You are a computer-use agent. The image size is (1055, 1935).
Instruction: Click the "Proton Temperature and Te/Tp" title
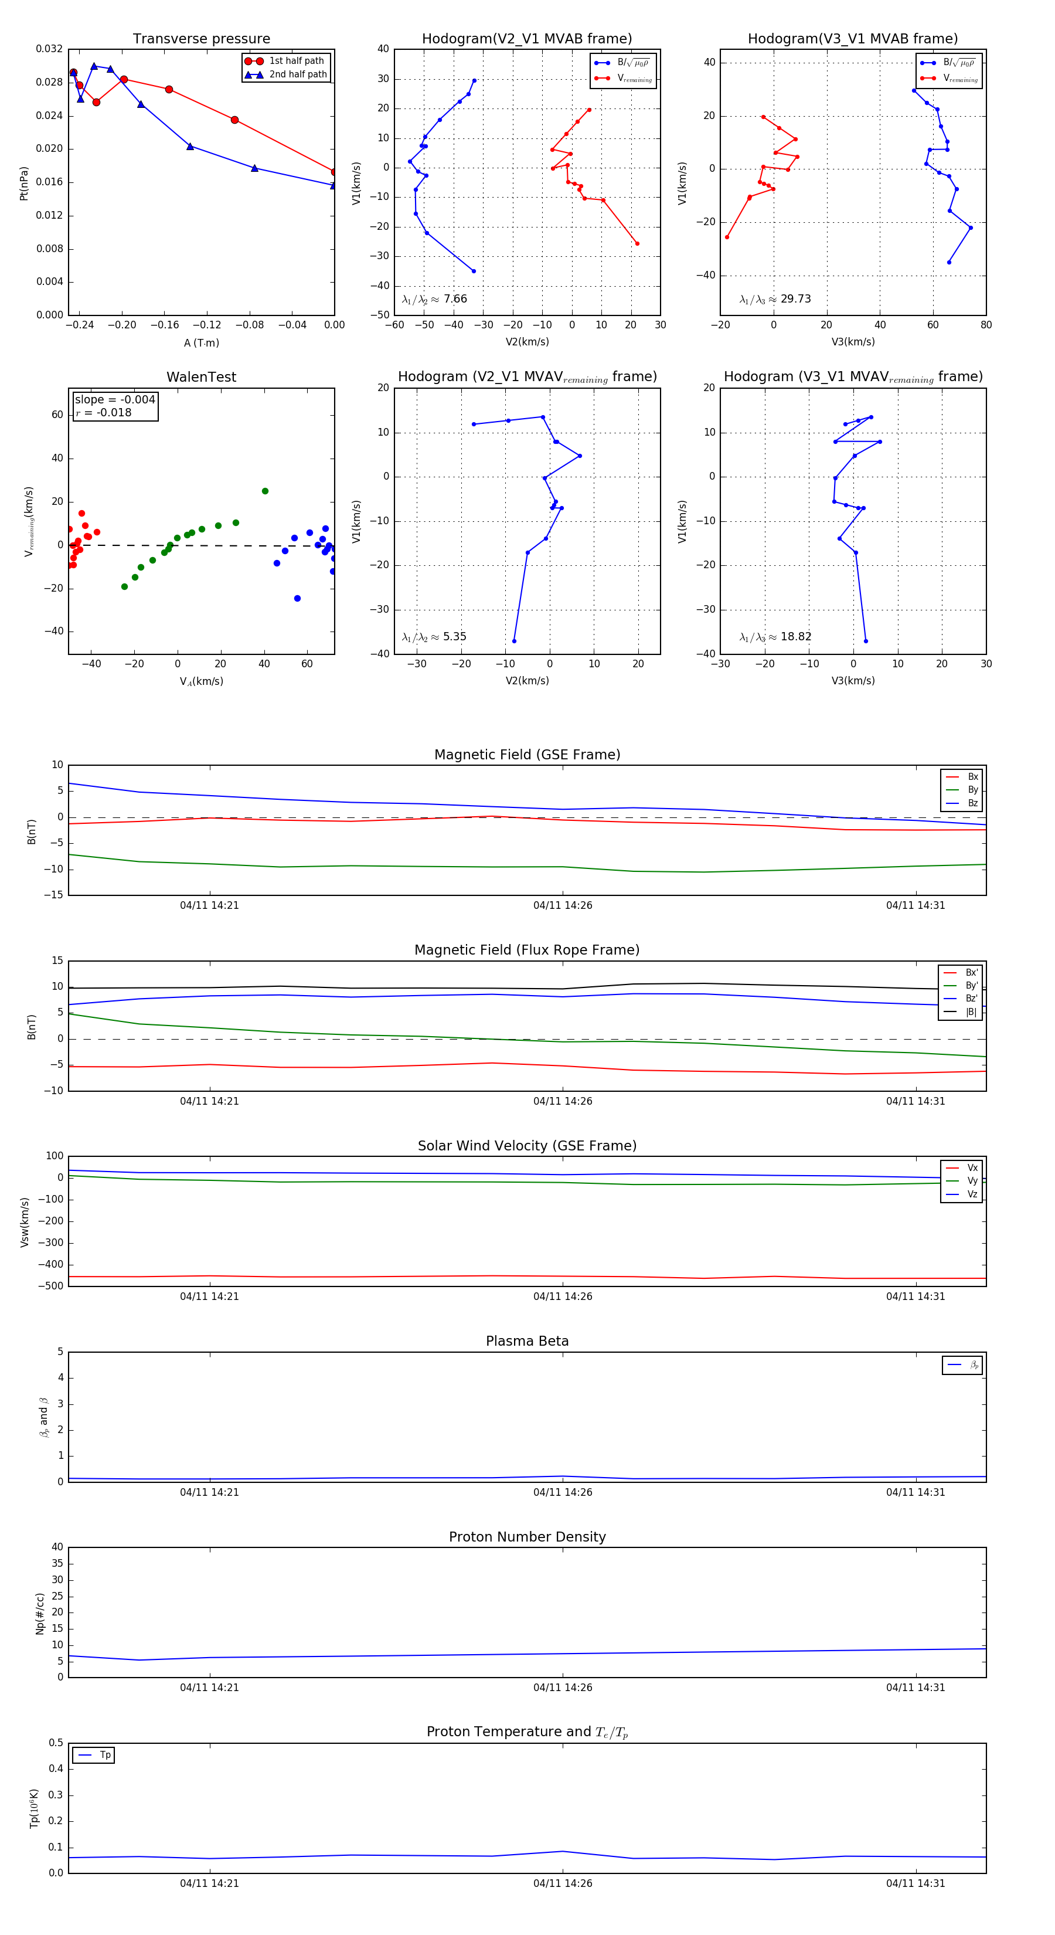coord(527,1732)
